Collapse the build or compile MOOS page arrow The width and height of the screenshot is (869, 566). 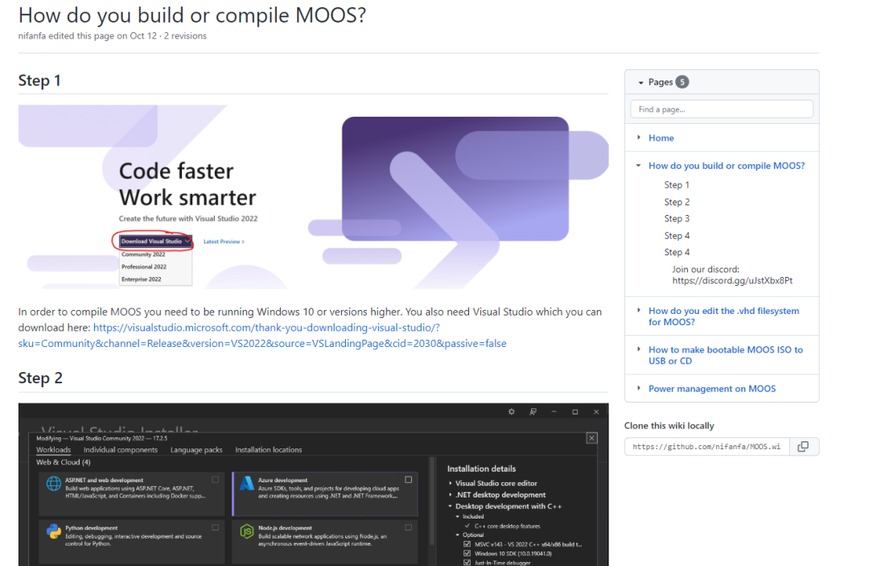point(638,165)
